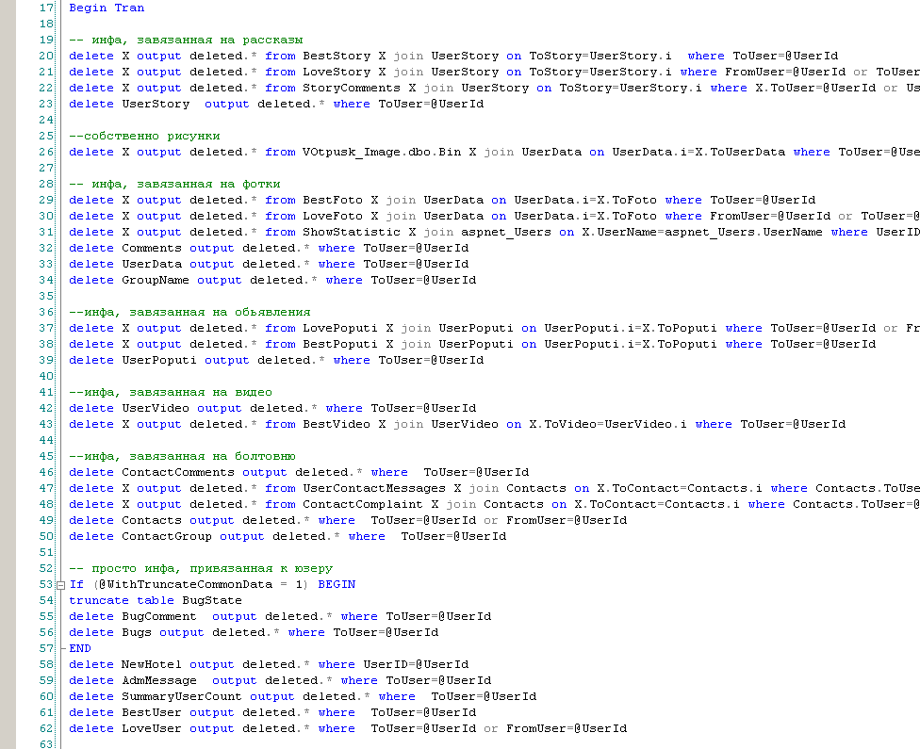Click 'UserVideo' on line 42
920x749 pixels.
(156, 408)
